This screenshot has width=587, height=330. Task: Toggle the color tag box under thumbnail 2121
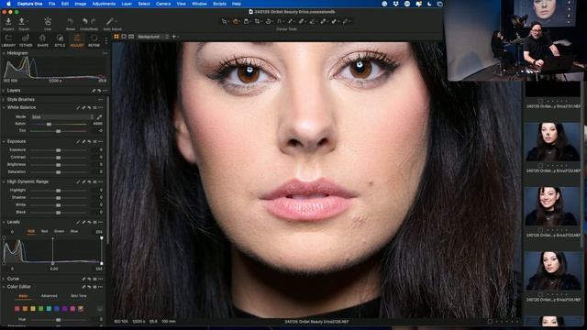click(x=540, y=101)
